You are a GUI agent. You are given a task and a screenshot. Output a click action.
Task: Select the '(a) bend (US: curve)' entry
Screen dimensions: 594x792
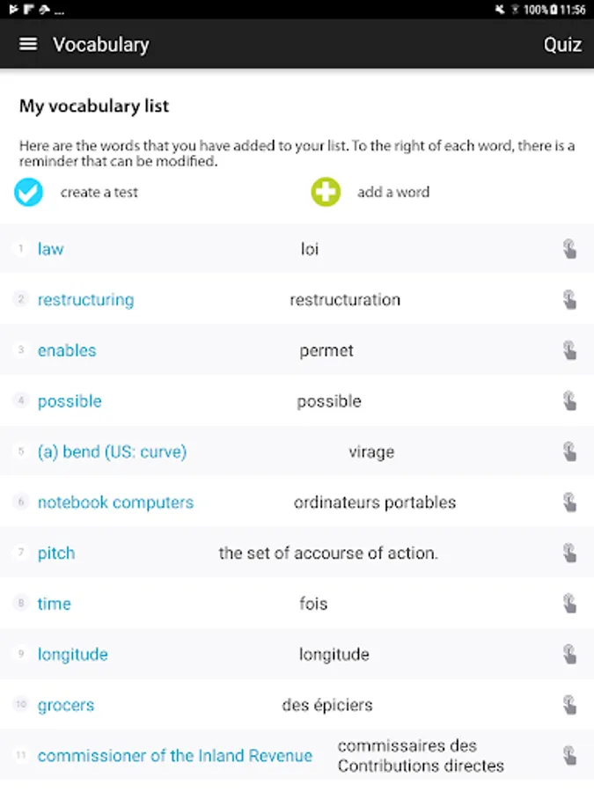coord(112,452)
